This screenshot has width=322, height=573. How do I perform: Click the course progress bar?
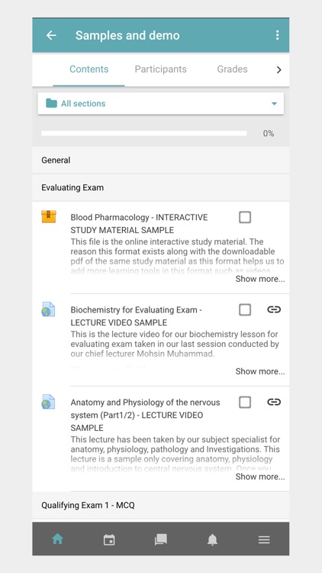[144, 134]
